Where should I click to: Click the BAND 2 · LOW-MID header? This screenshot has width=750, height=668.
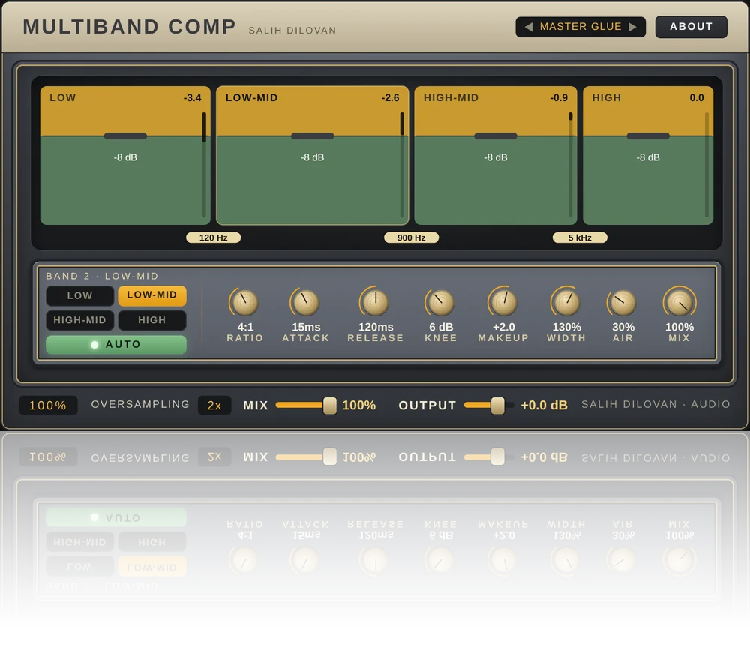coord(102,277)
